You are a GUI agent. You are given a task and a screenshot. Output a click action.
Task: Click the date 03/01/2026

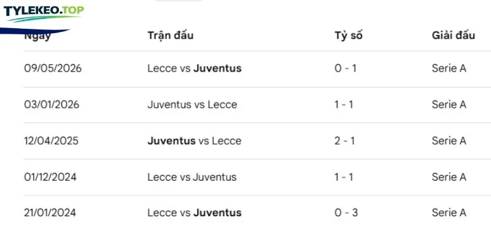point(52,104)
